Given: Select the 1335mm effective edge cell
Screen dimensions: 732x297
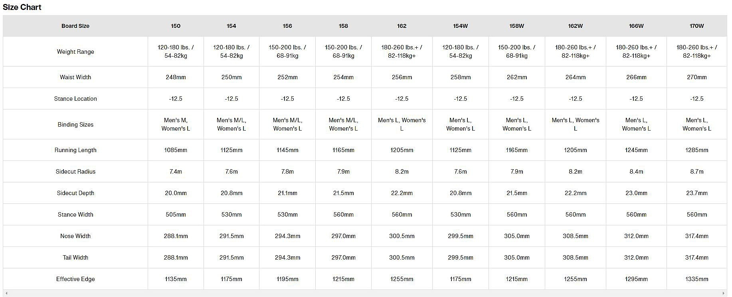Looking at the screenshot, I should point(696,279).
